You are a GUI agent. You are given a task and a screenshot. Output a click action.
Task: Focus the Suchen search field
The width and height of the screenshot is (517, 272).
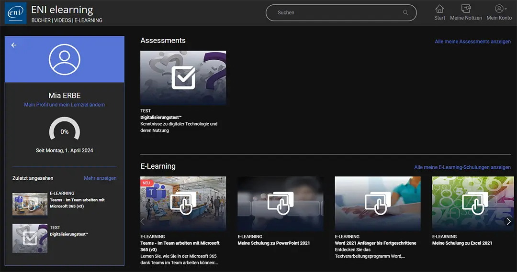click(x=341, y=12)
